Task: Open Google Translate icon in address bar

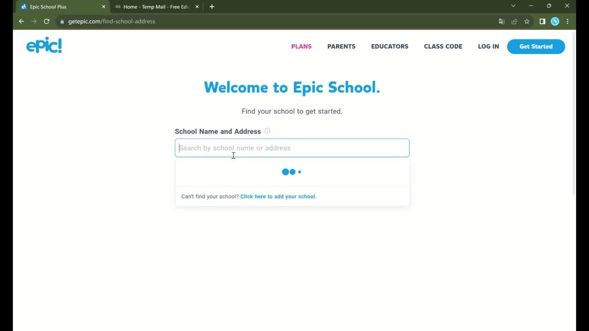Action: click(502, 21)
